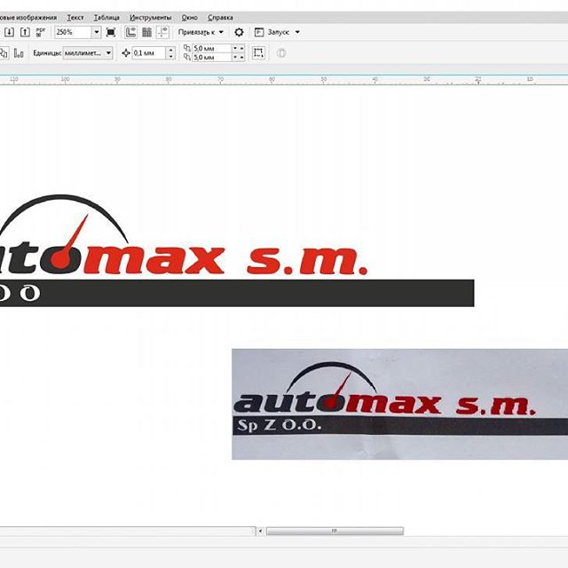Select the photographed automax logo bitmap
The height and width of the screenshot is (568, 568).
click(400, 404)
